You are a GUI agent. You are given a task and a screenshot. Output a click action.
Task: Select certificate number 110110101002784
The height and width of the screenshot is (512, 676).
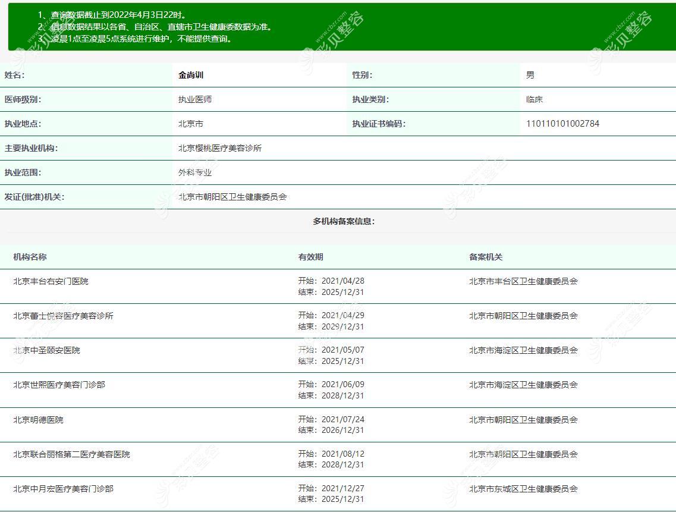(x=562, y=124)
